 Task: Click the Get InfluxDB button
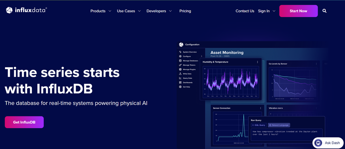coord(24,122)
